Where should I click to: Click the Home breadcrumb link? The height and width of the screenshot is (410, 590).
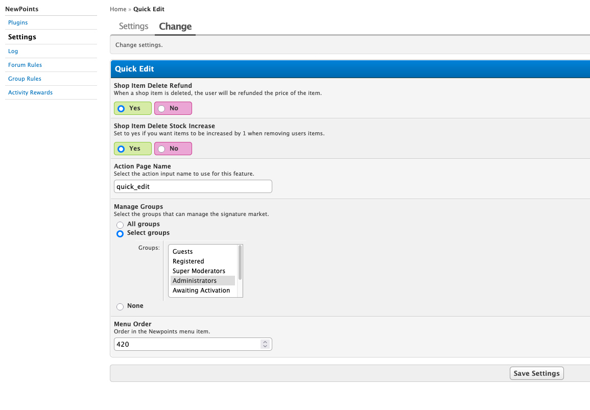118,9
